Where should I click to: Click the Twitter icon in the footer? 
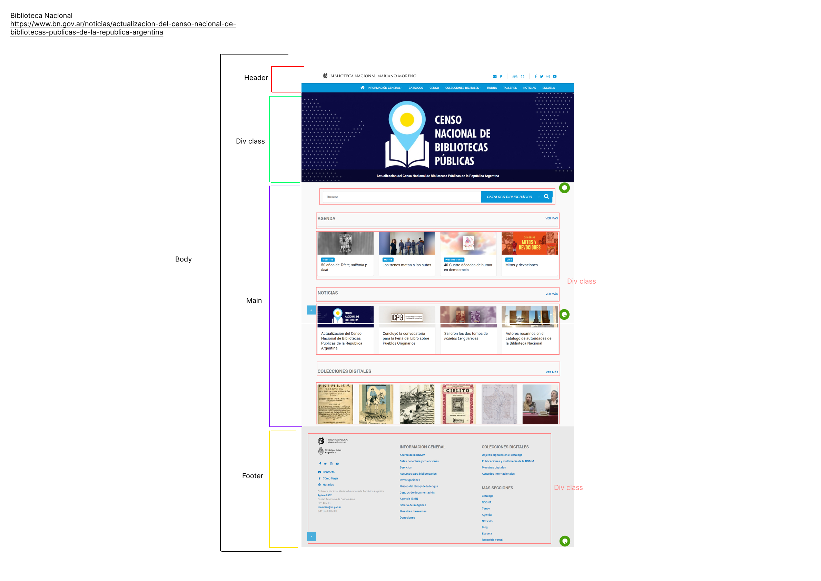[x=325, y=464]
